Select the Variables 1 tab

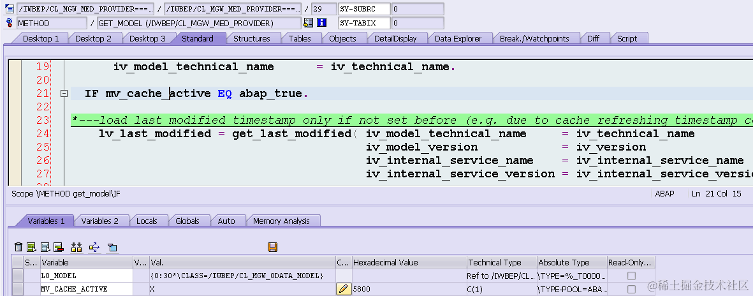tap(46, 221)
